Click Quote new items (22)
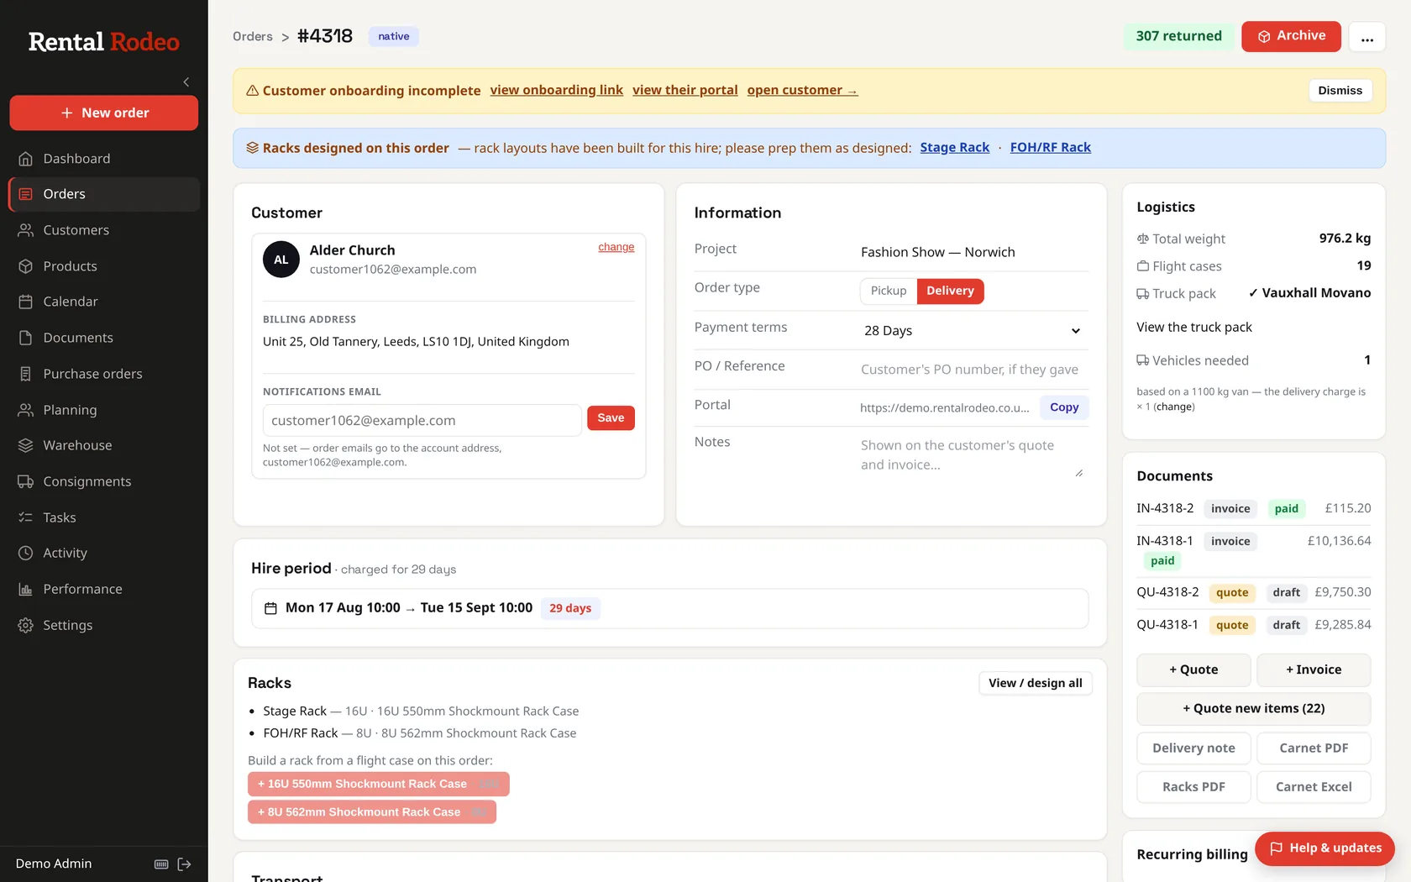Image resolution: width=1411 pixels, height=882 pixels. pos(1254,708)
